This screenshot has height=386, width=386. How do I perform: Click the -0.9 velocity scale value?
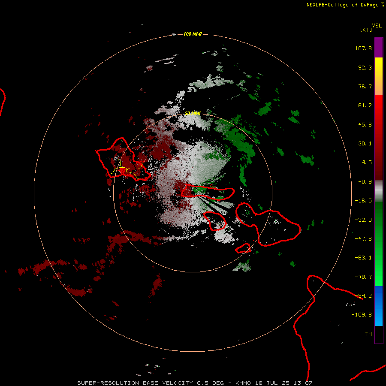coord(365,182)
